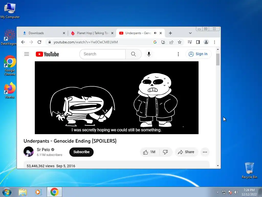This screenshot has height=197, width=262.
Task: Go back in Chrome
Action: click(x=23, y=42)
